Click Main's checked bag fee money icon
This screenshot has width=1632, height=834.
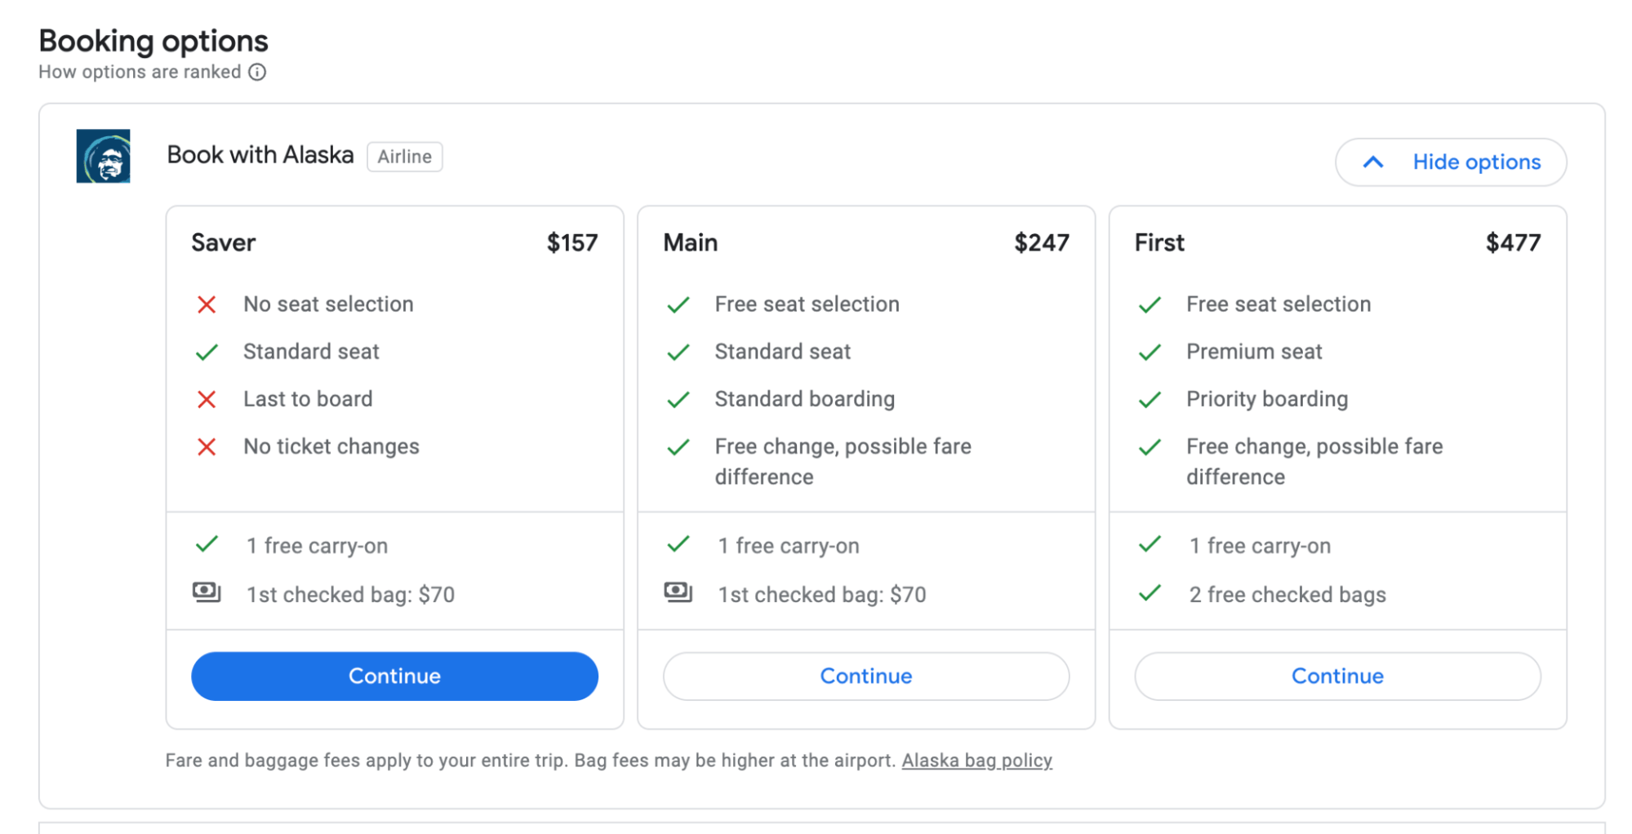(x=678, y=592)
